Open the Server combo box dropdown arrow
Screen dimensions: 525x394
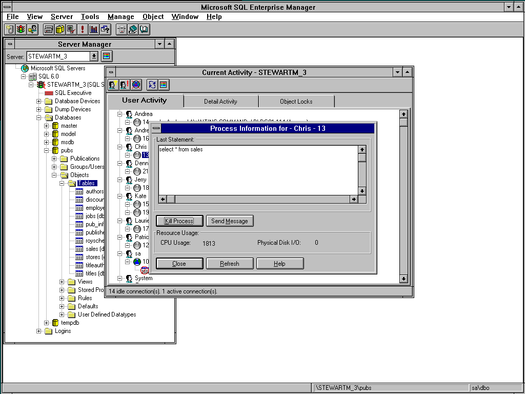point(94,56)
